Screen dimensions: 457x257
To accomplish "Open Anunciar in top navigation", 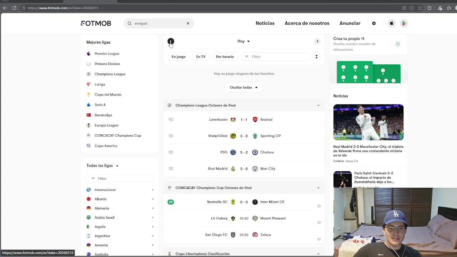I will 350,23.
